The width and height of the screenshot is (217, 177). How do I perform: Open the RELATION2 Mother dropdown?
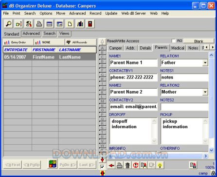[x=205, y=92]
